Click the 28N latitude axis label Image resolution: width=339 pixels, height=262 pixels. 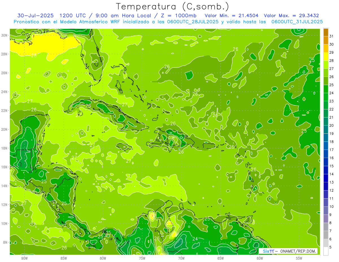pos(5,54)
